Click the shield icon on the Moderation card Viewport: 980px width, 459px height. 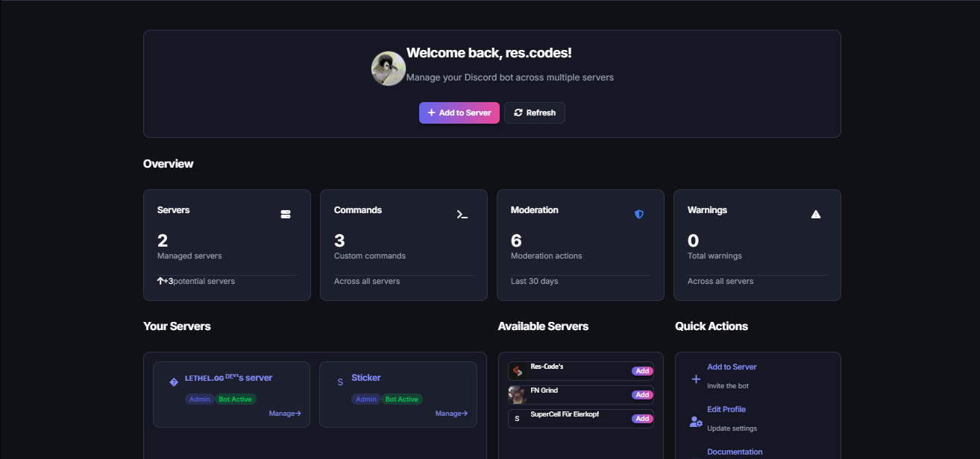pos(639,214)
